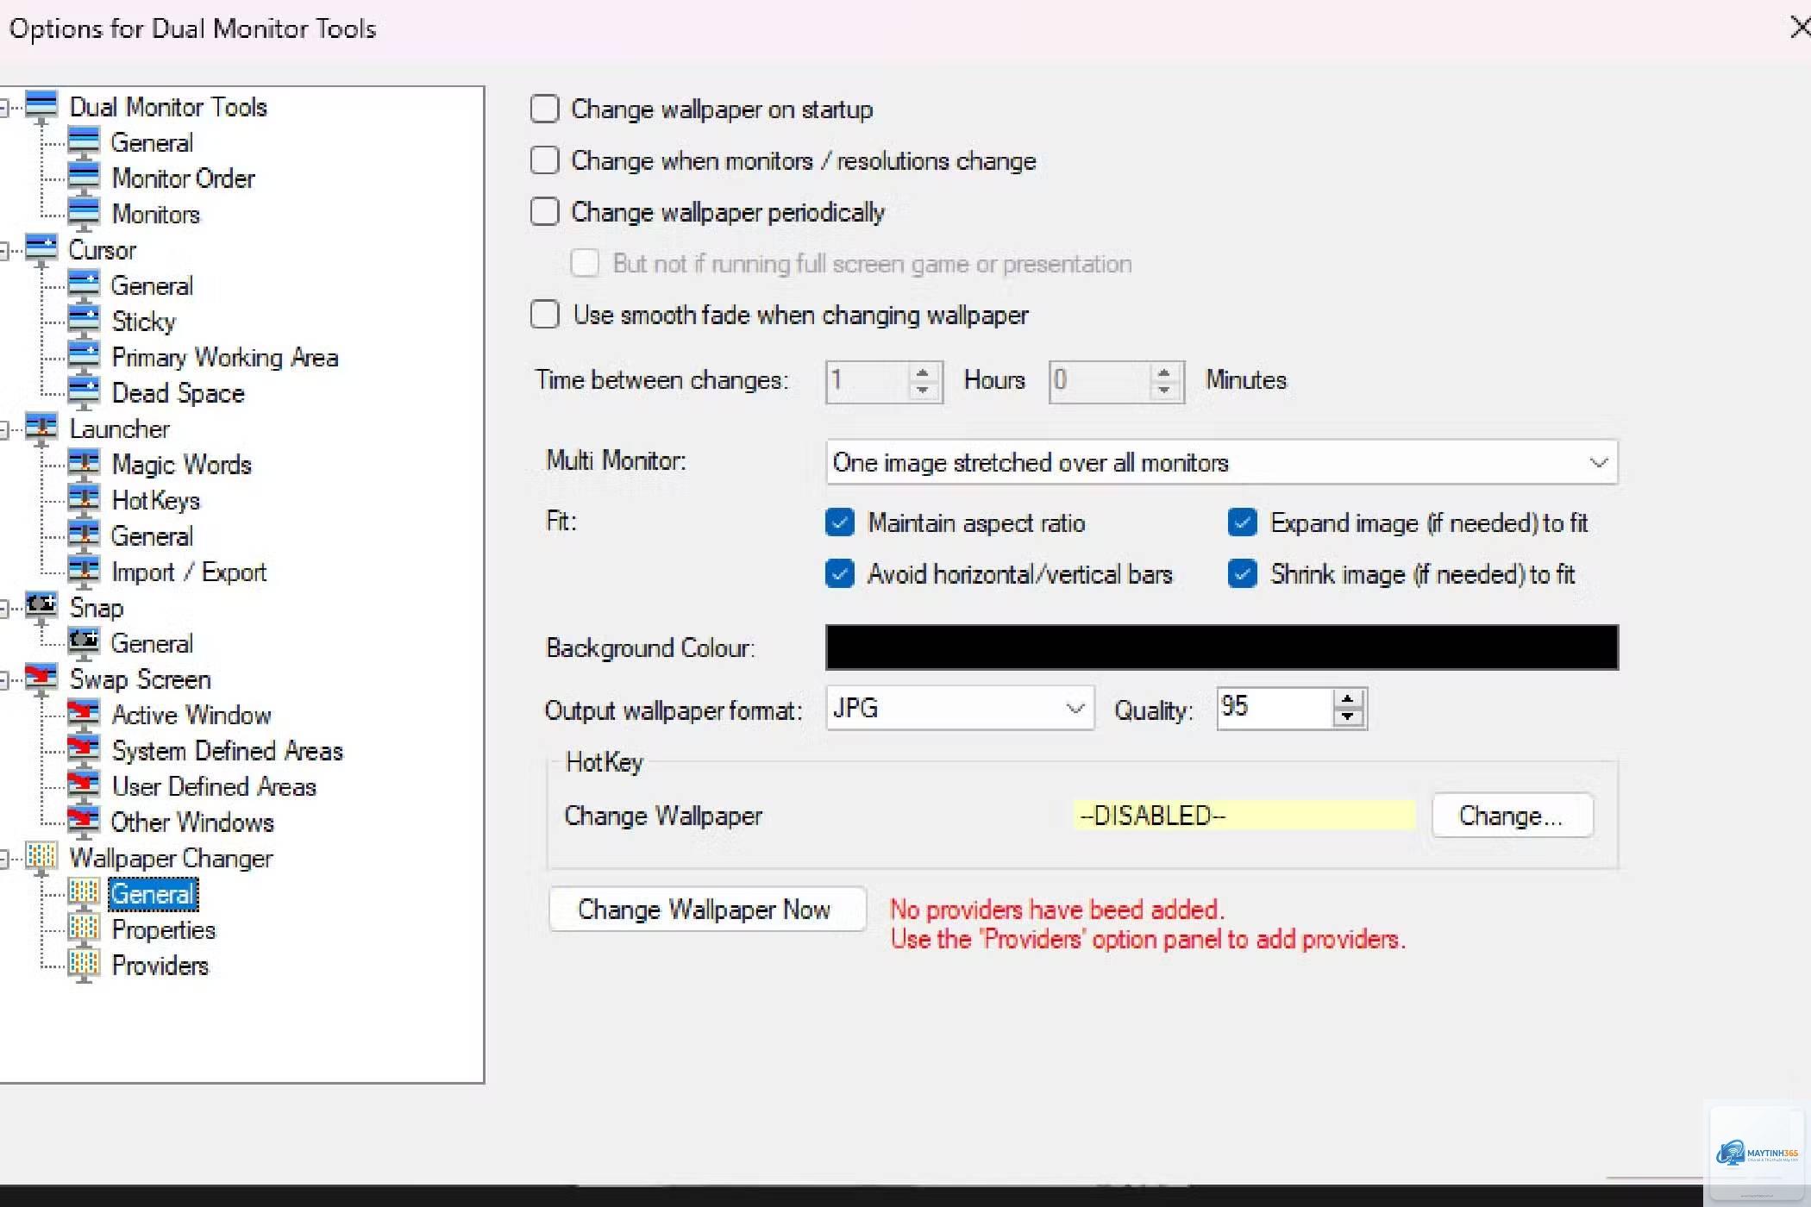
Task: Click the icon beside Other Windows
Action: click(84, 822)
